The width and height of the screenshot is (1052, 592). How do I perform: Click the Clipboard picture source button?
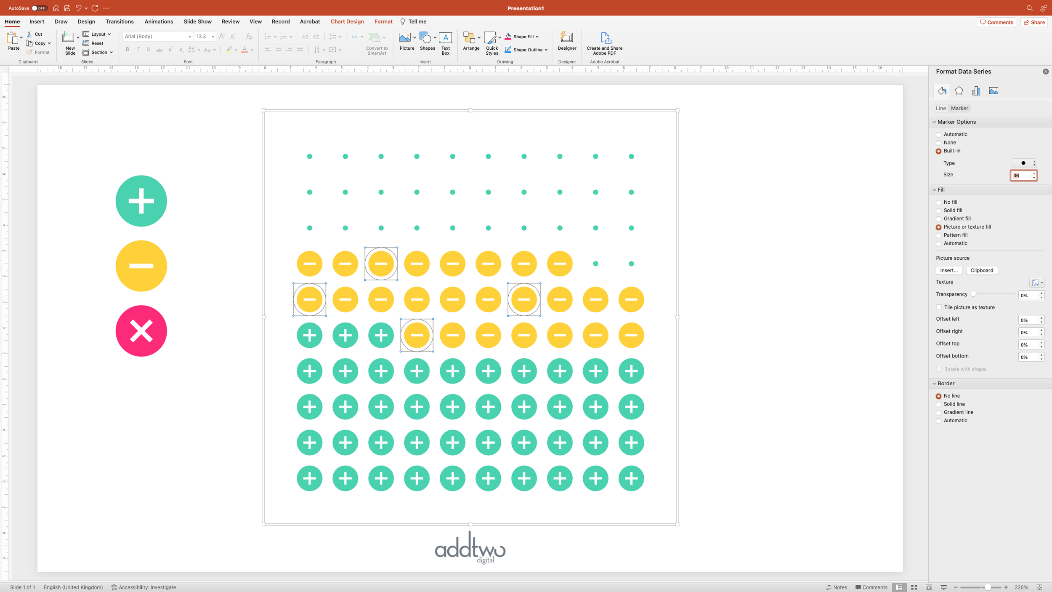click(x=981, y=270)
